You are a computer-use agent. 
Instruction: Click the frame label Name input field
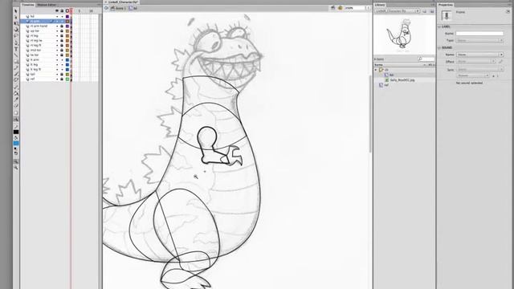[479, 34]
